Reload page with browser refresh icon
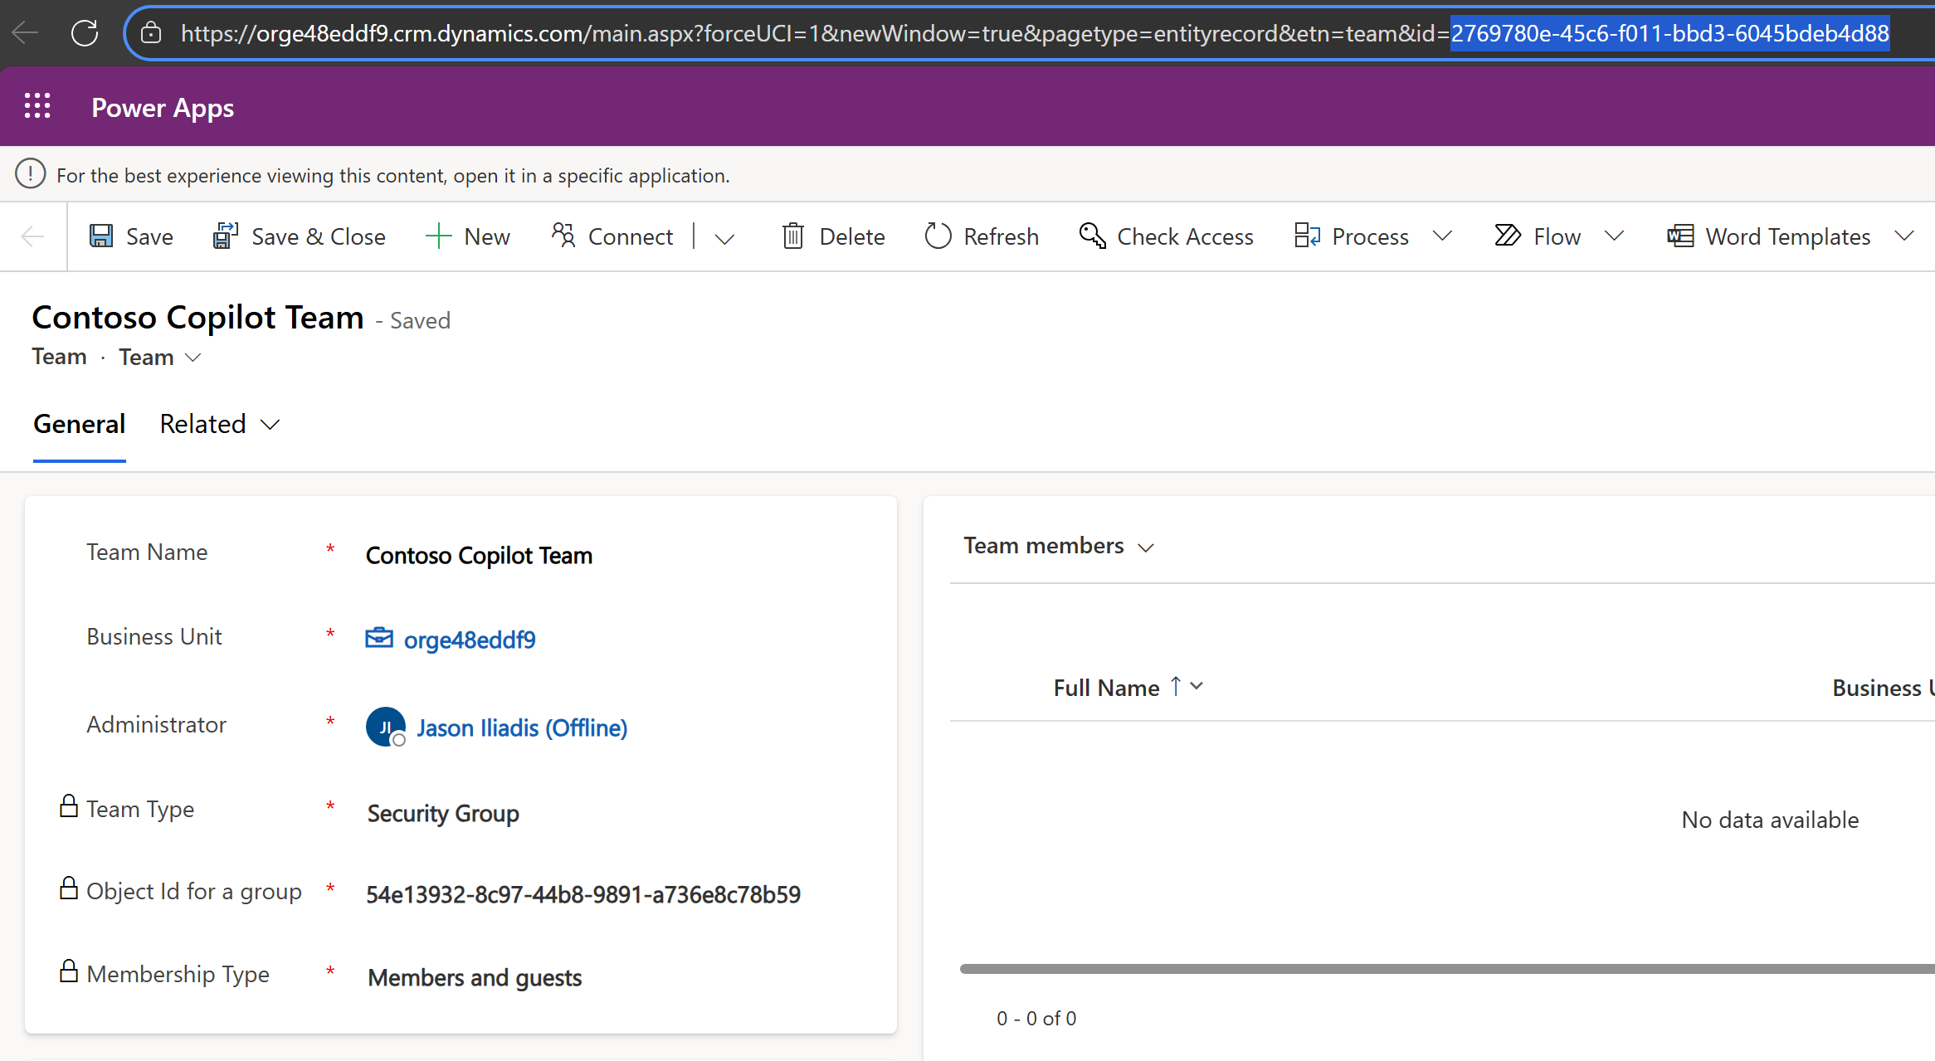Screen dimensions: 1935x1061 tap(85, 33)
